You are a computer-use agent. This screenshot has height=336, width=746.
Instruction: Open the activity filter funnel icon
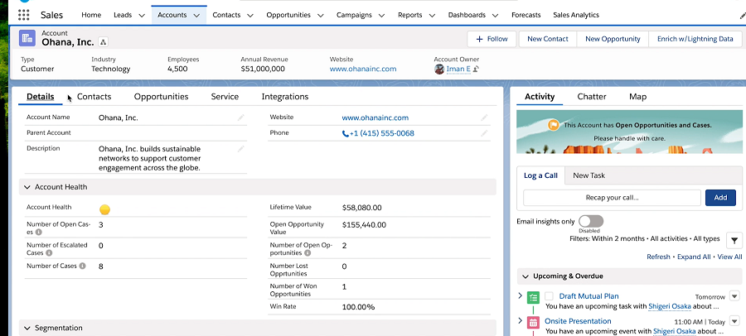[734, 240]
